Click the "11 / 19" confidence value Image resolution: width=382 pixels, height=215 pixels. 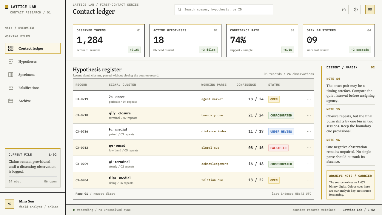tap(256, 131)
